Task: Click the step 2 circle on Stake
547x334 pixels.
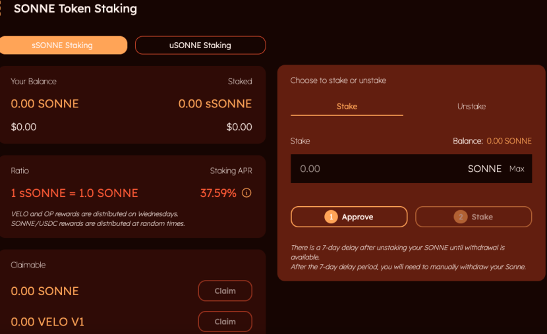Action: click(x=461, y=217)
